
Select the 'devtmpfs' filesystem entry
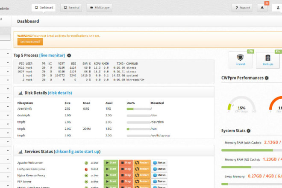pyautogui.click(x=24, y=115)
